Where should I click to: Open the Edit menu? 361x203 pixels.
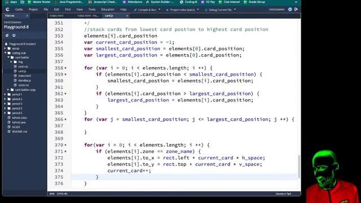pos(56,10)
